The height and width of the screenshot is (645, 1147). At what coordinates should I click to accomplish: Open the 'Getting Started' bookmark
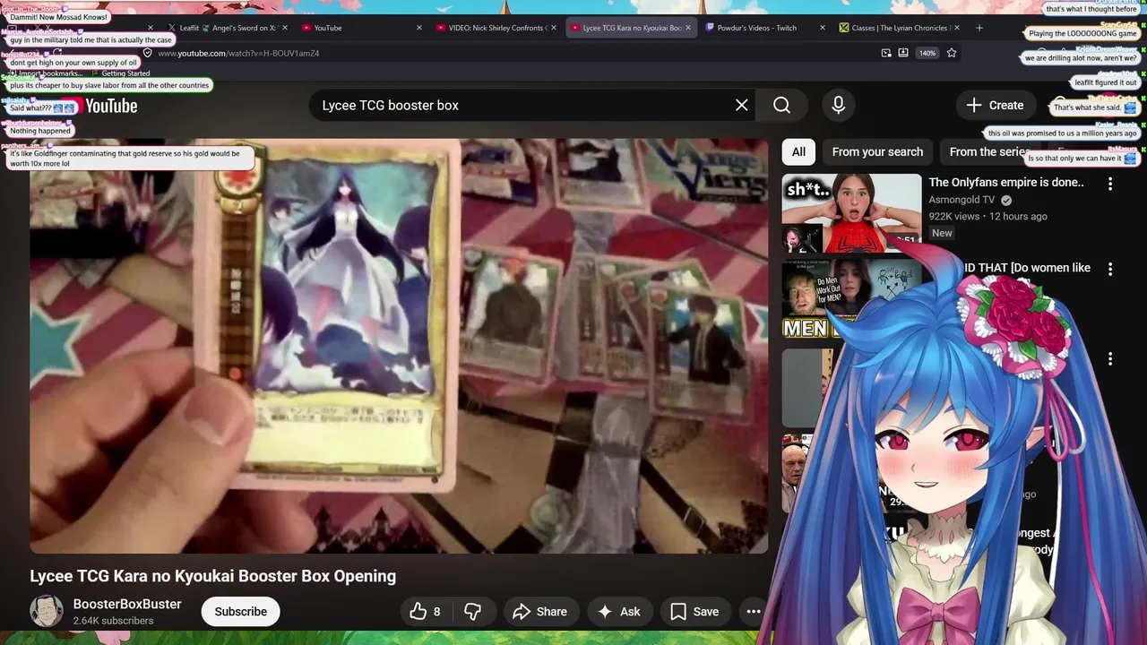pyautogui.click(x=125, y=73)
